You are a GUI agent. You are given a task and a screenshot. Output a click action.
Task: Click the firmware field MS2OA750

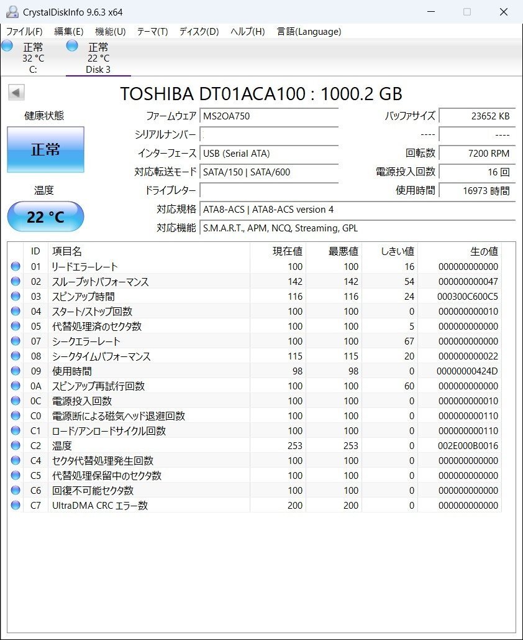coord(269,116)
